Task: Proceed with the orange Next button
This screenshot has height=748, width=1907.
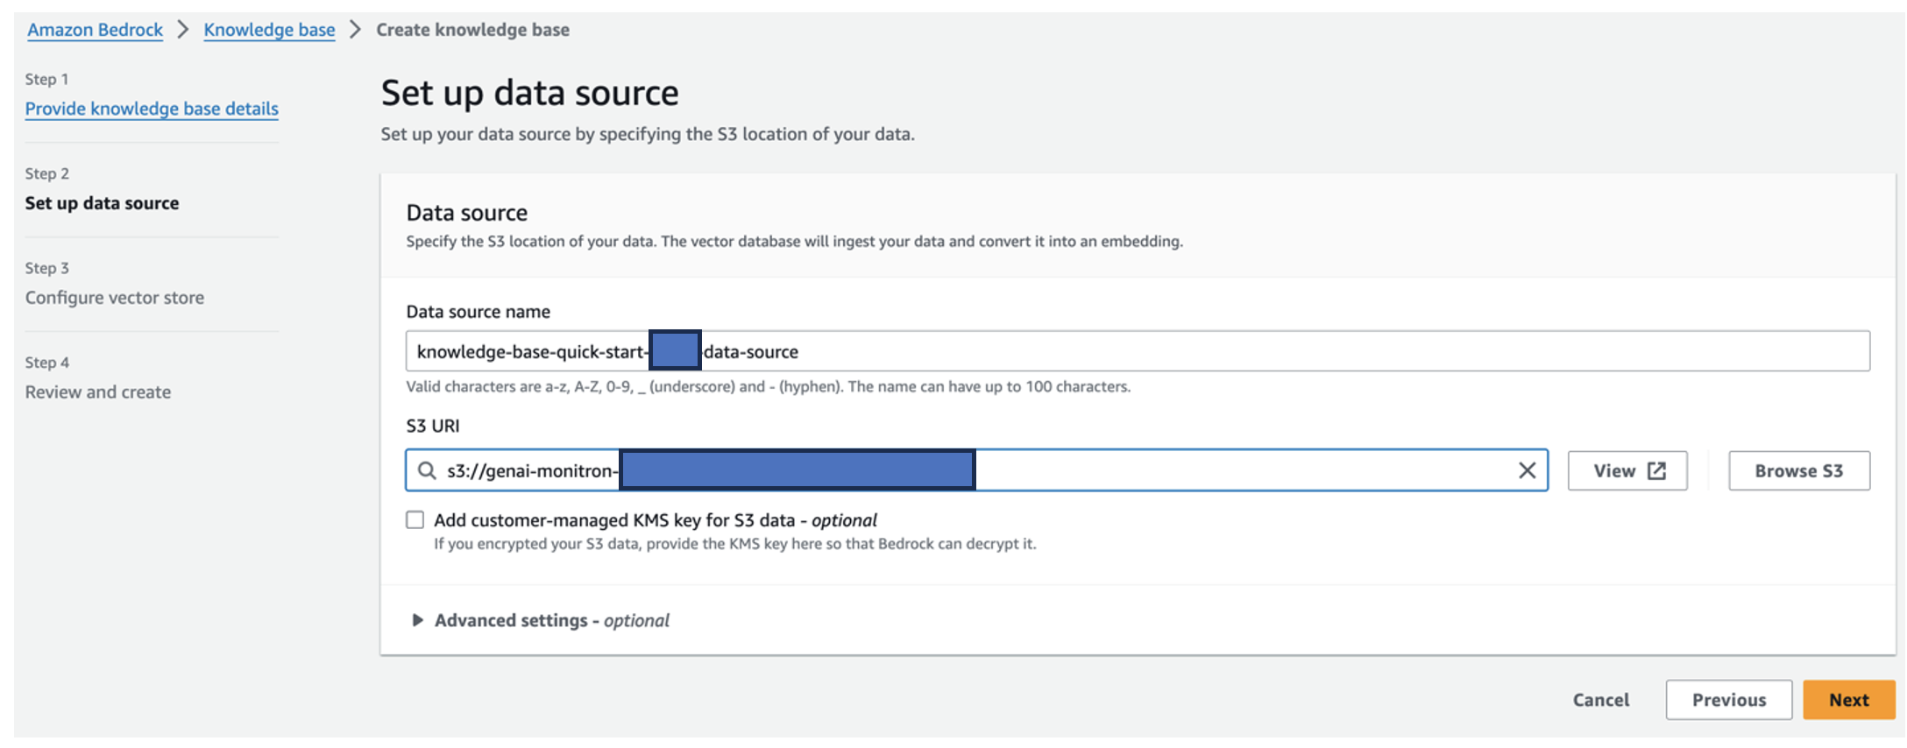Action: (1848, 700)
